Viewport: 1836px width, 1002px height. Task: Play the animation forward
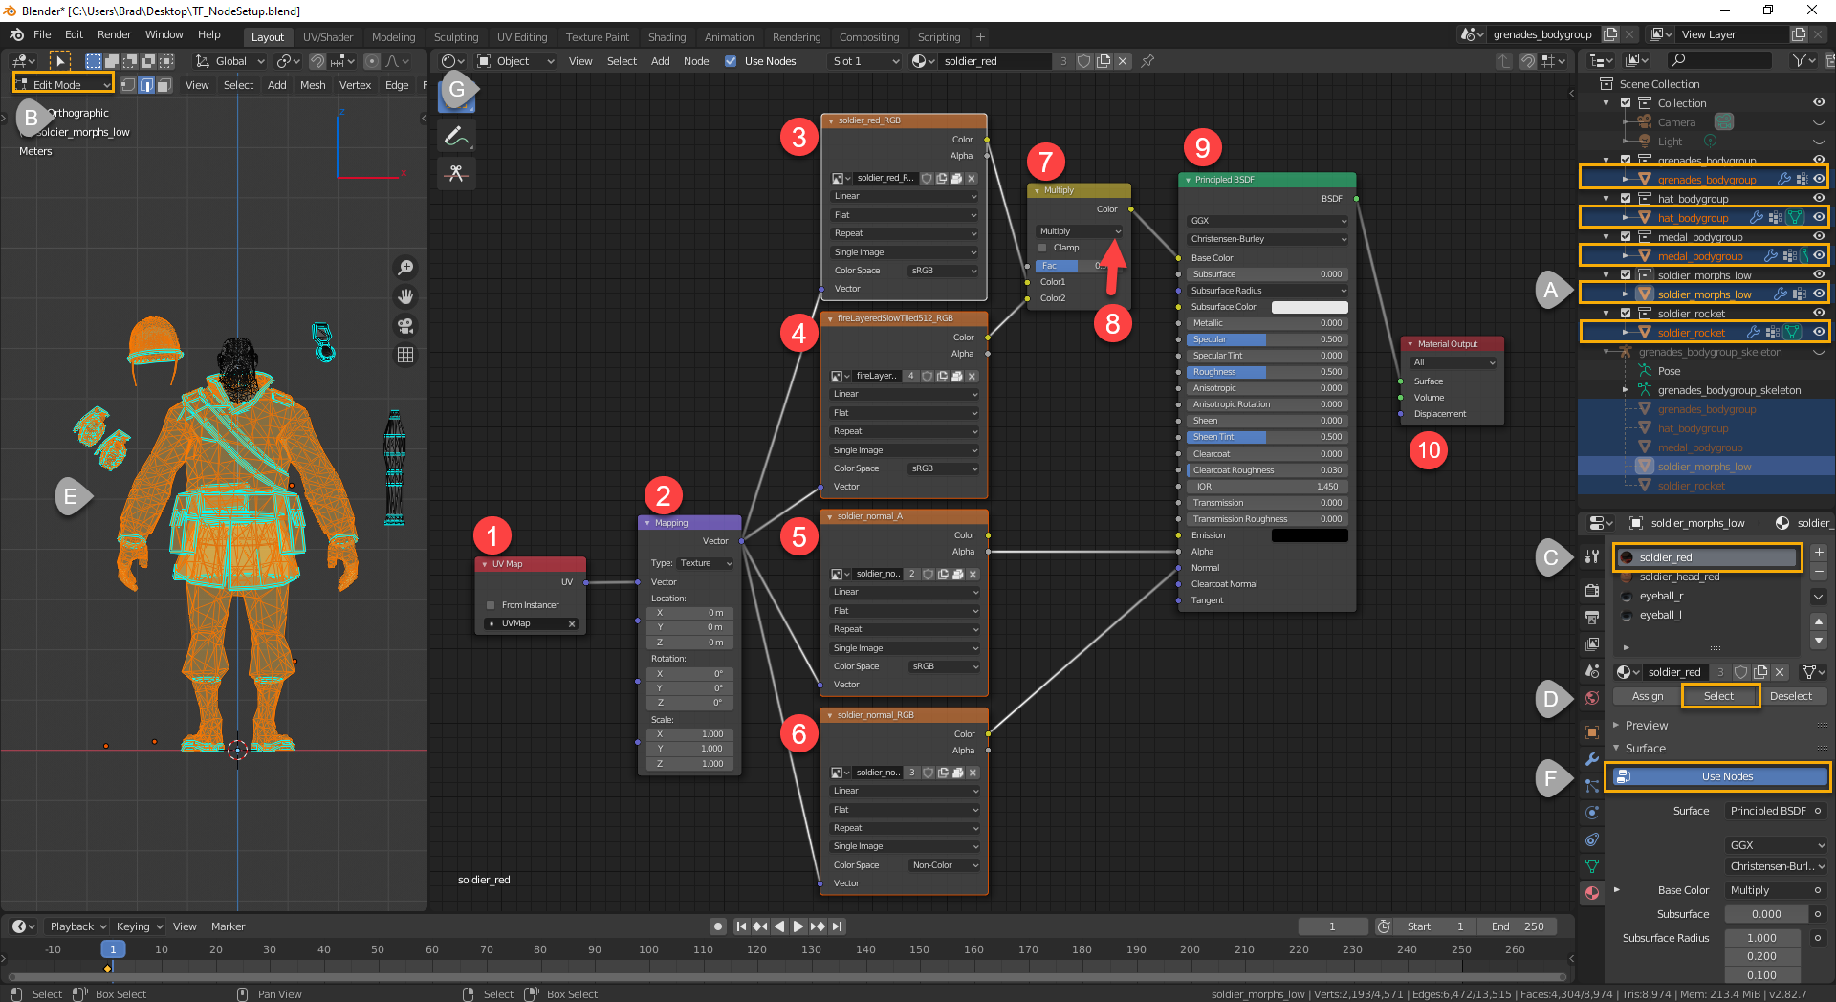798,926
